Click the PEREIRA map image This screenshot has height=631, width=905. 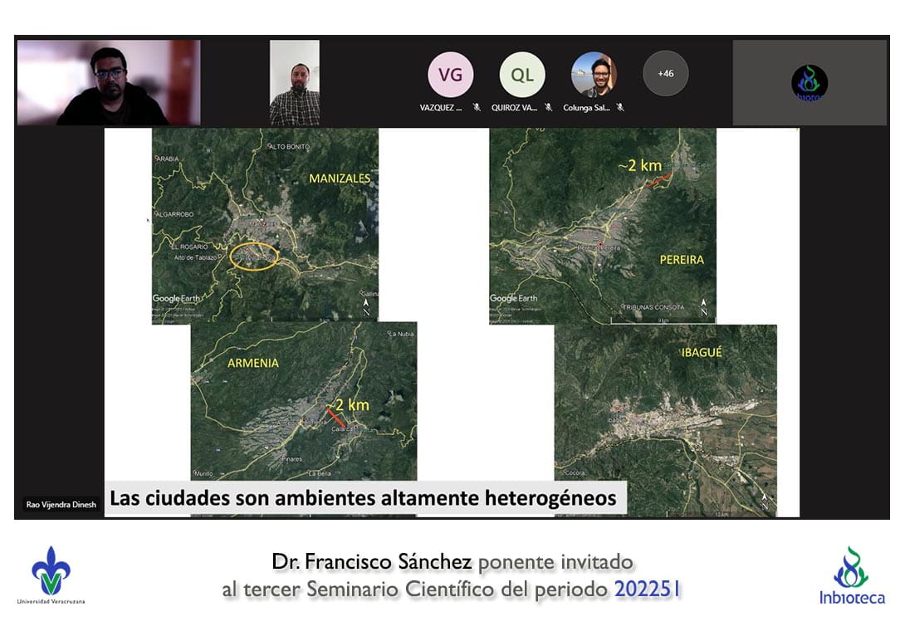click(x=602, y=224)
